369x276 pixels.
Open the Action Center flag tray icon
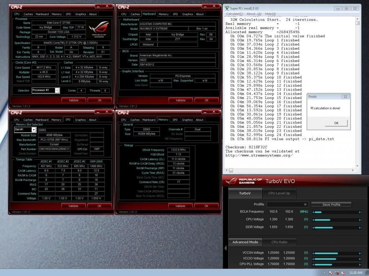pyautogui.click(x=331, y=273)
